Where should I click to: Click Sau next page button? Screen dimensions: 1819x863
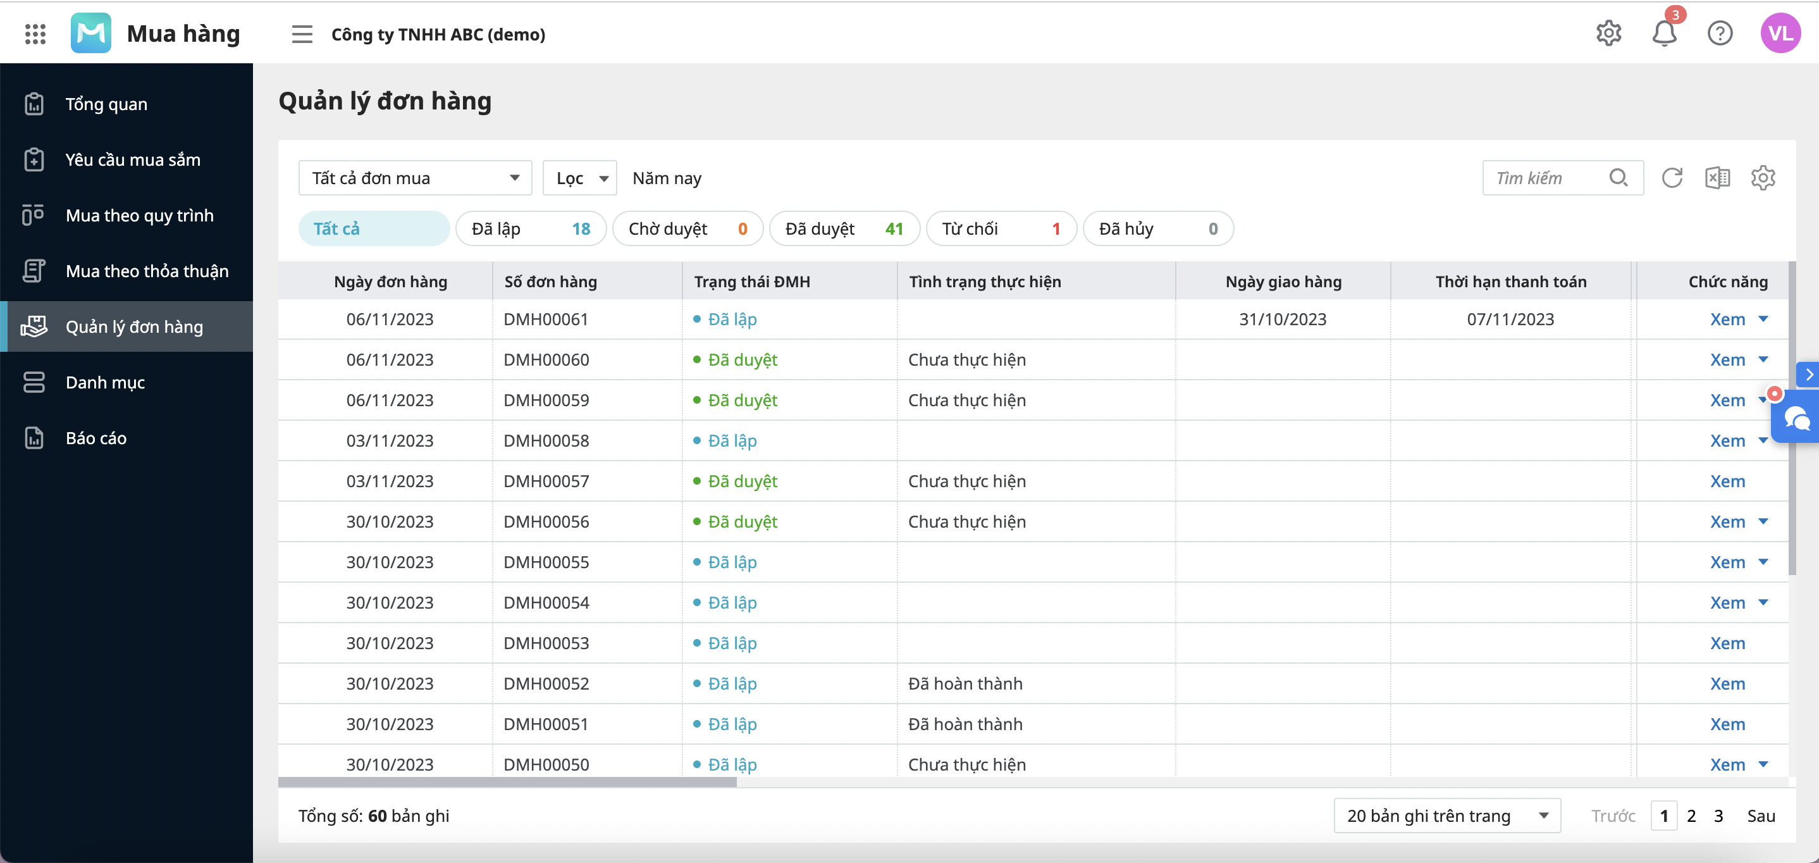1760,816
